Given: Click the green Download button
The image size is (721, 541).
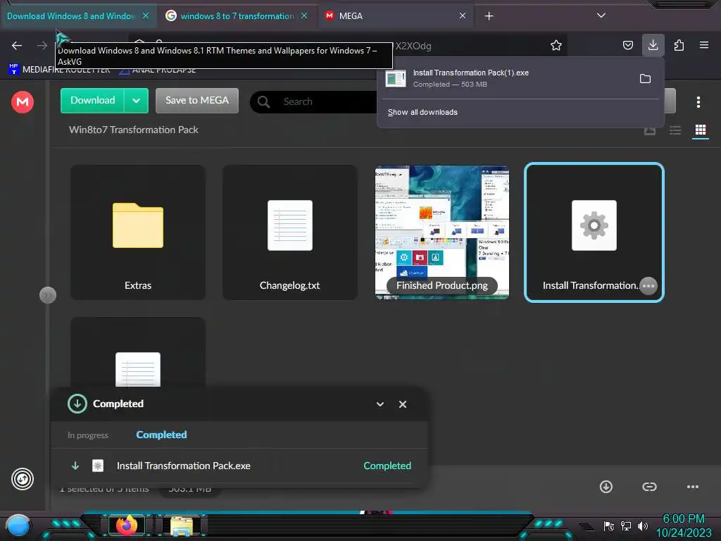Looking at the screenshot, I should (x=92, y=100).
